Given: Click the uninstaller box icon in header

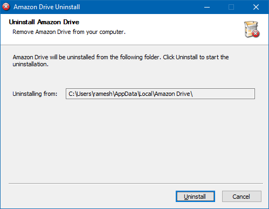Looking at the screenshot, I should point(252,29).
